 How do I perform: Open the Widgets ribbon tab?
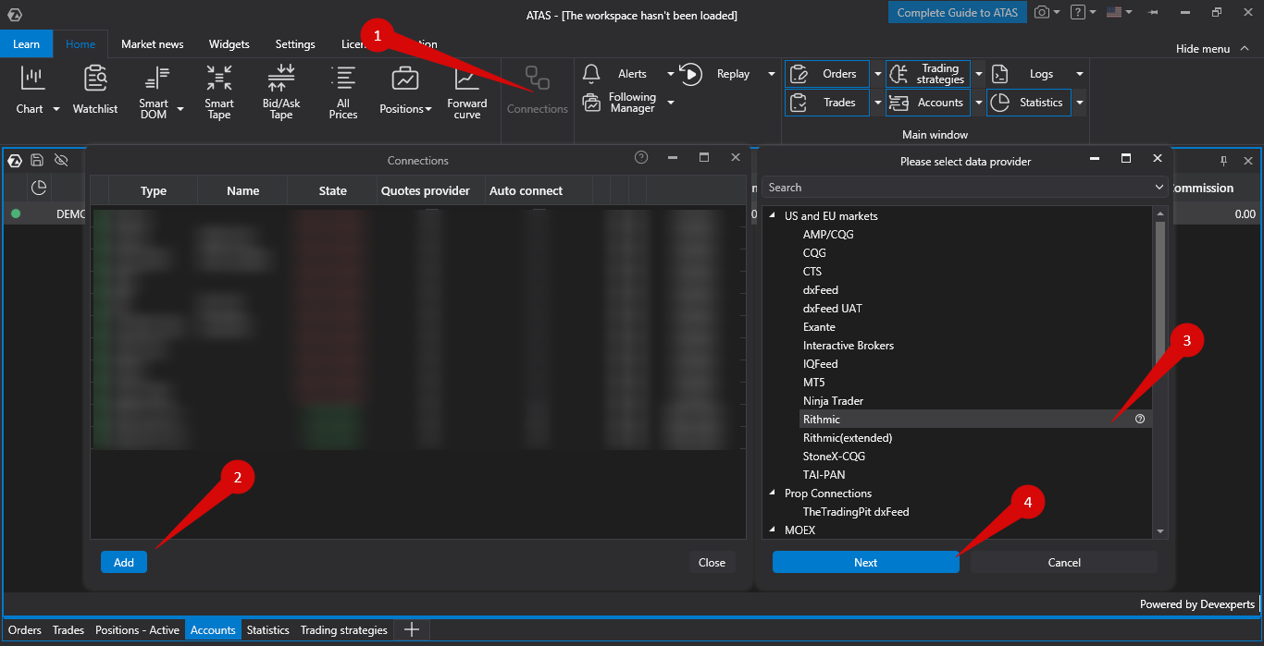(x=229, y=43)
